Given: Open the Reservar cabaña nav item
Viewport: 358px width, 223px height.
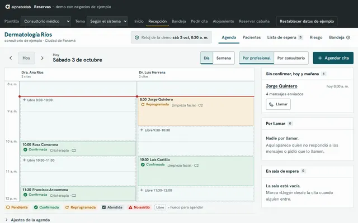Looking at the screenshot, I should pos(254,21).
